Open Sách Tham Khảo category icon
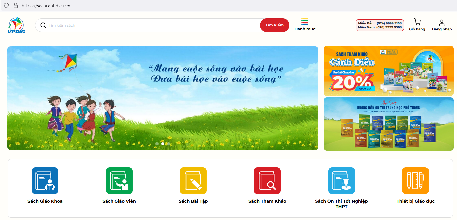Viewport: 457px width, 220px height. click(x=267, y=181)
